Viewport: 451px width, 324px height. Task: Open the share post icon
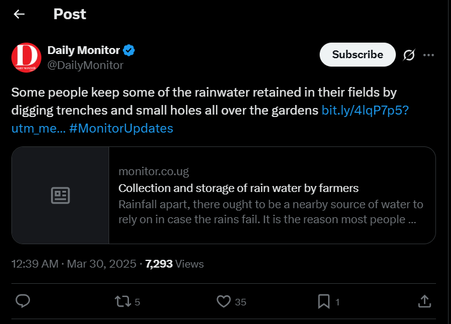(424, 301)
